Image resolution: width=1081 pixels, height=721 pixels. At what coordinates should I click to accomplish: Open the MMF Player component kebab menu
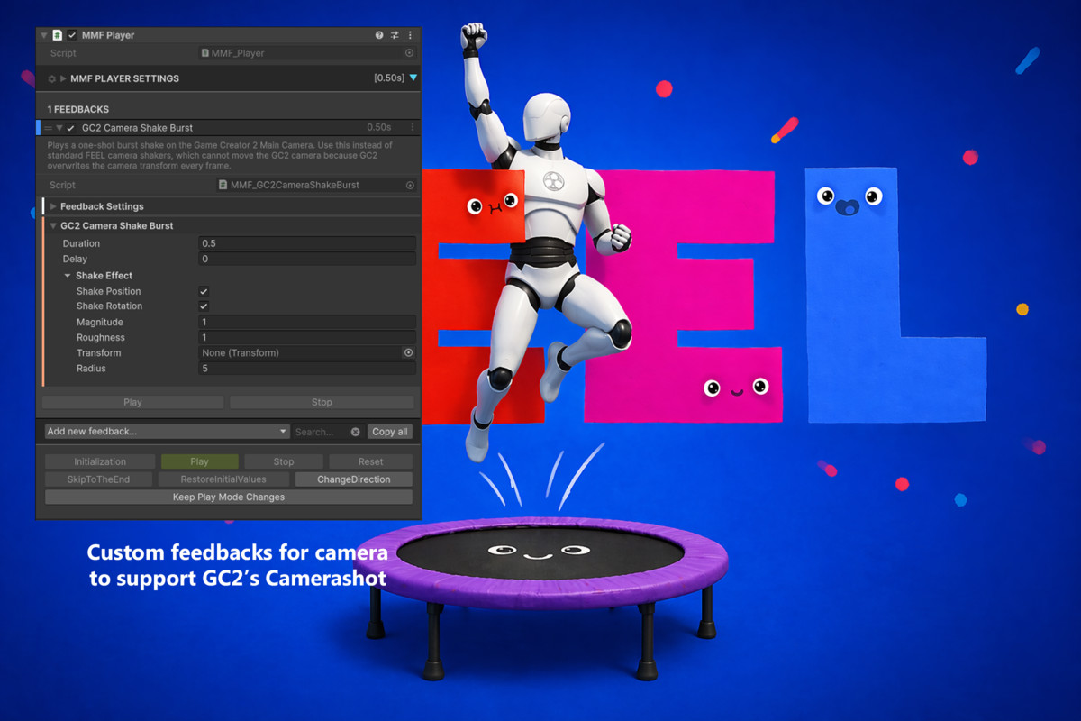point(411,35)
